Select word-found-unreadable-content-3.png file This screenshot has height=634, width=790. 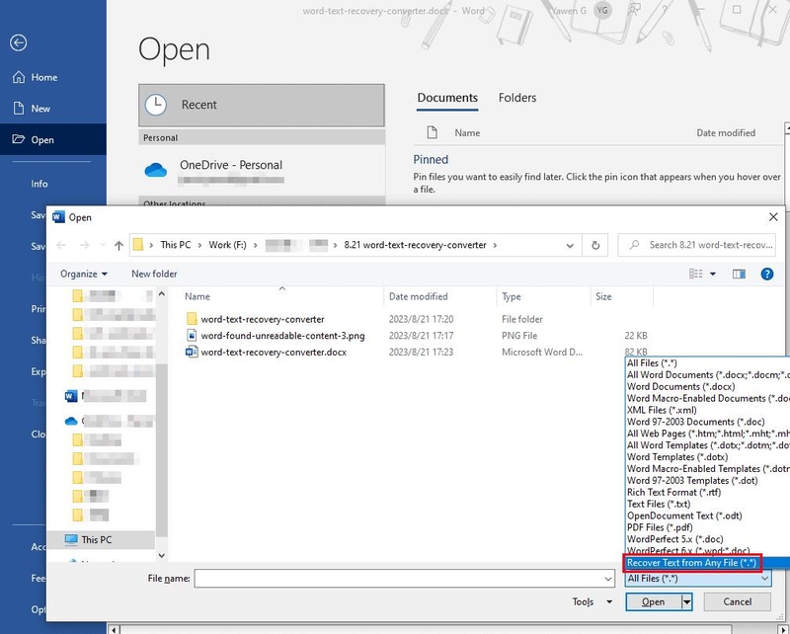(x=282, y=336)
